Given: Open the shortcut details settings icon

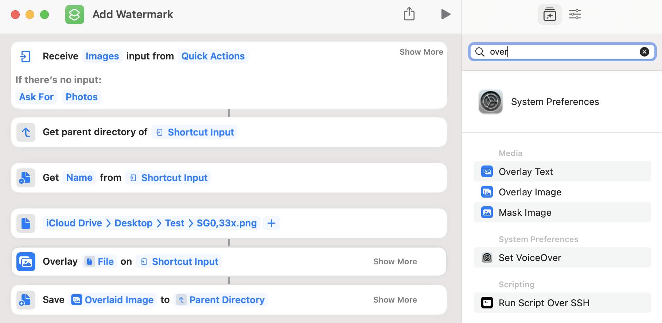Looking at the screenshot, I should pyautogui.click(x=575, y=15).
